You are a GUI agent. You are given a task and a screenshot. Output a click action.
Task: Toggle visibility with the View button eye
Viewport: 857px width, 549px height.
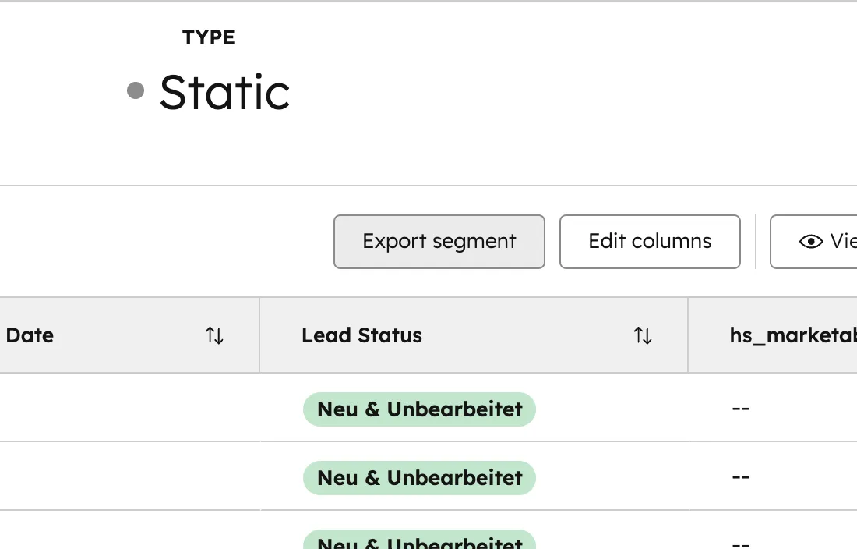(x=810, y=242)
